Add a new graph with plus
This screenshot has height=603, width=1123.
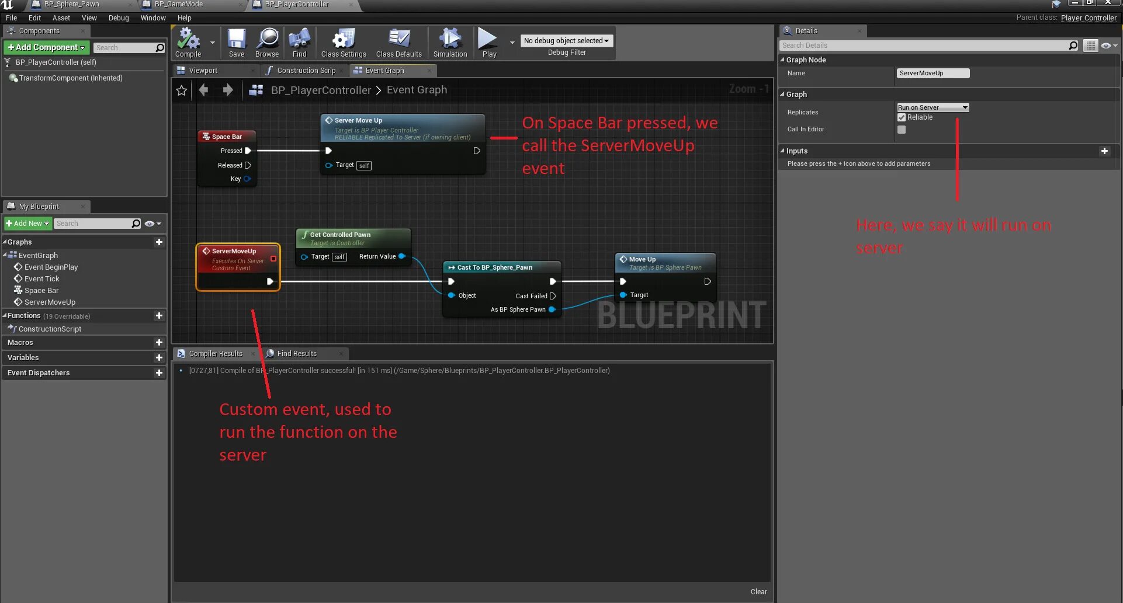coord(159,242)
